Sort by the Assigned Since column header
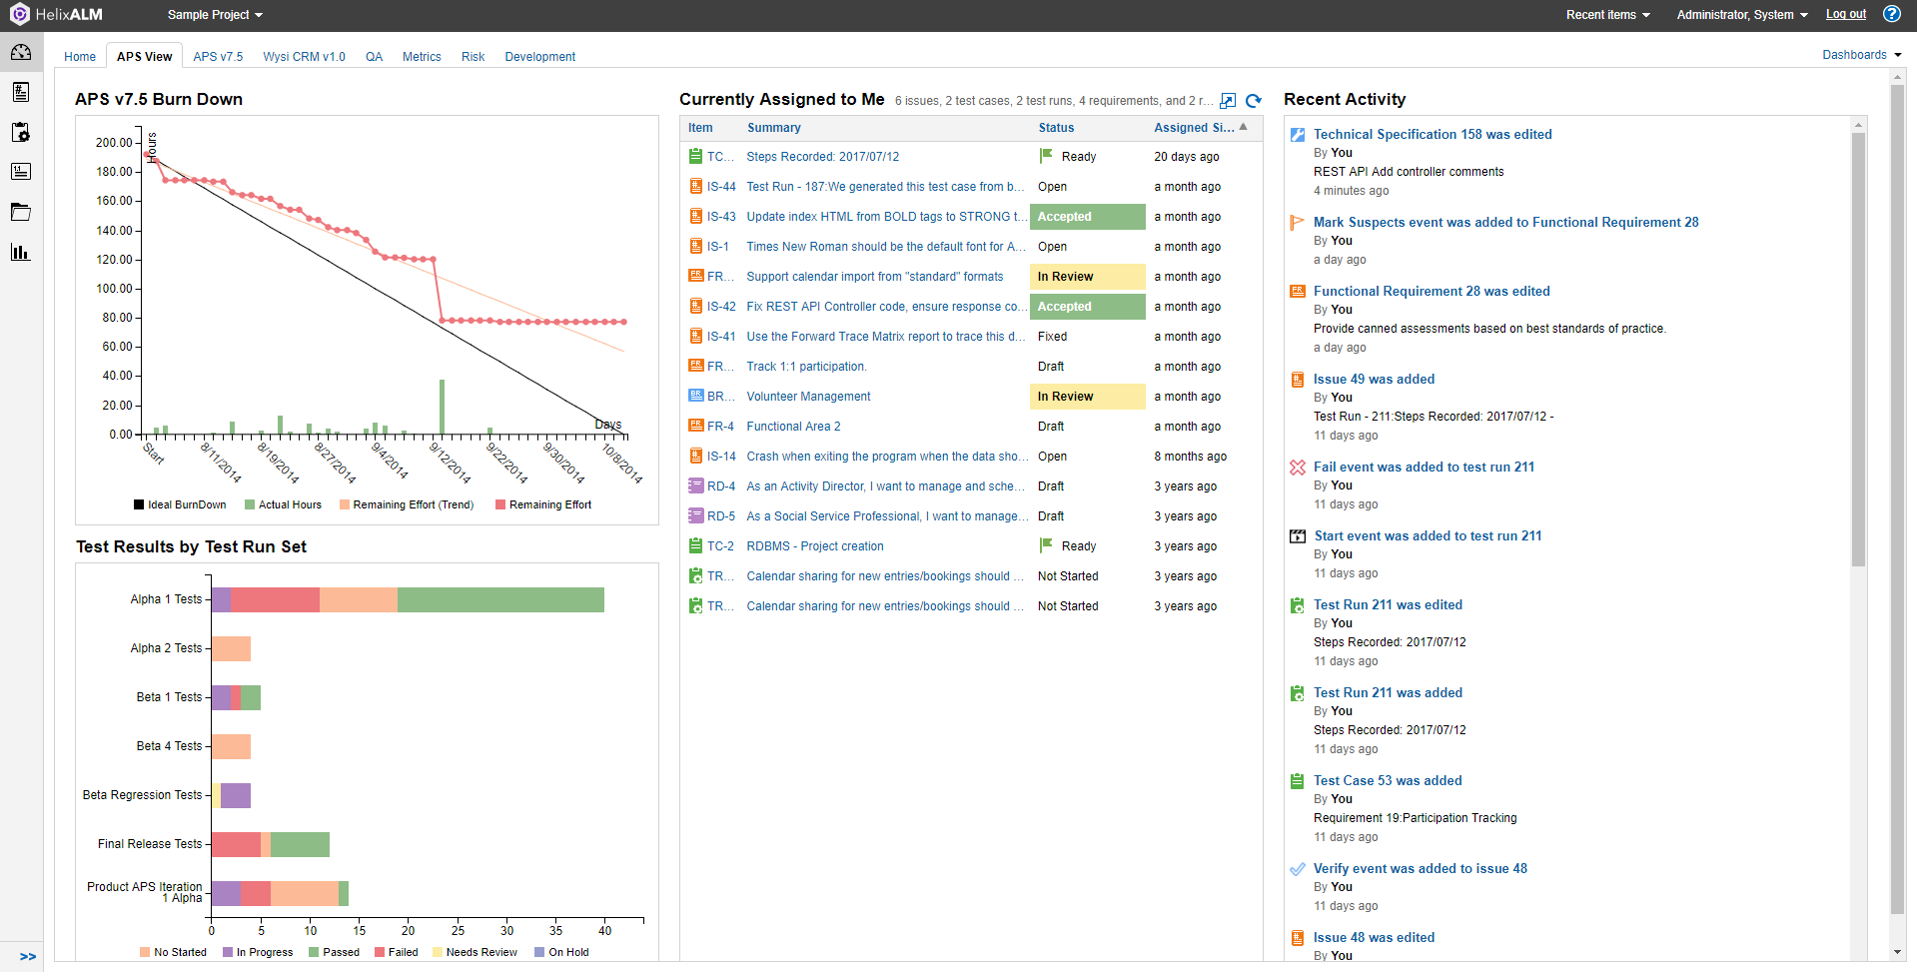Image resolution: width=1917 pixels, height=972 pixels. pyautogui.click(x=1194, y=128)
